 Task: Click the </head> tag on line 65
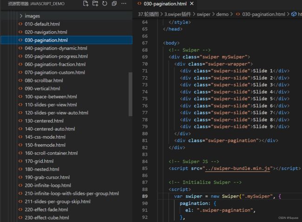point(172,29)
